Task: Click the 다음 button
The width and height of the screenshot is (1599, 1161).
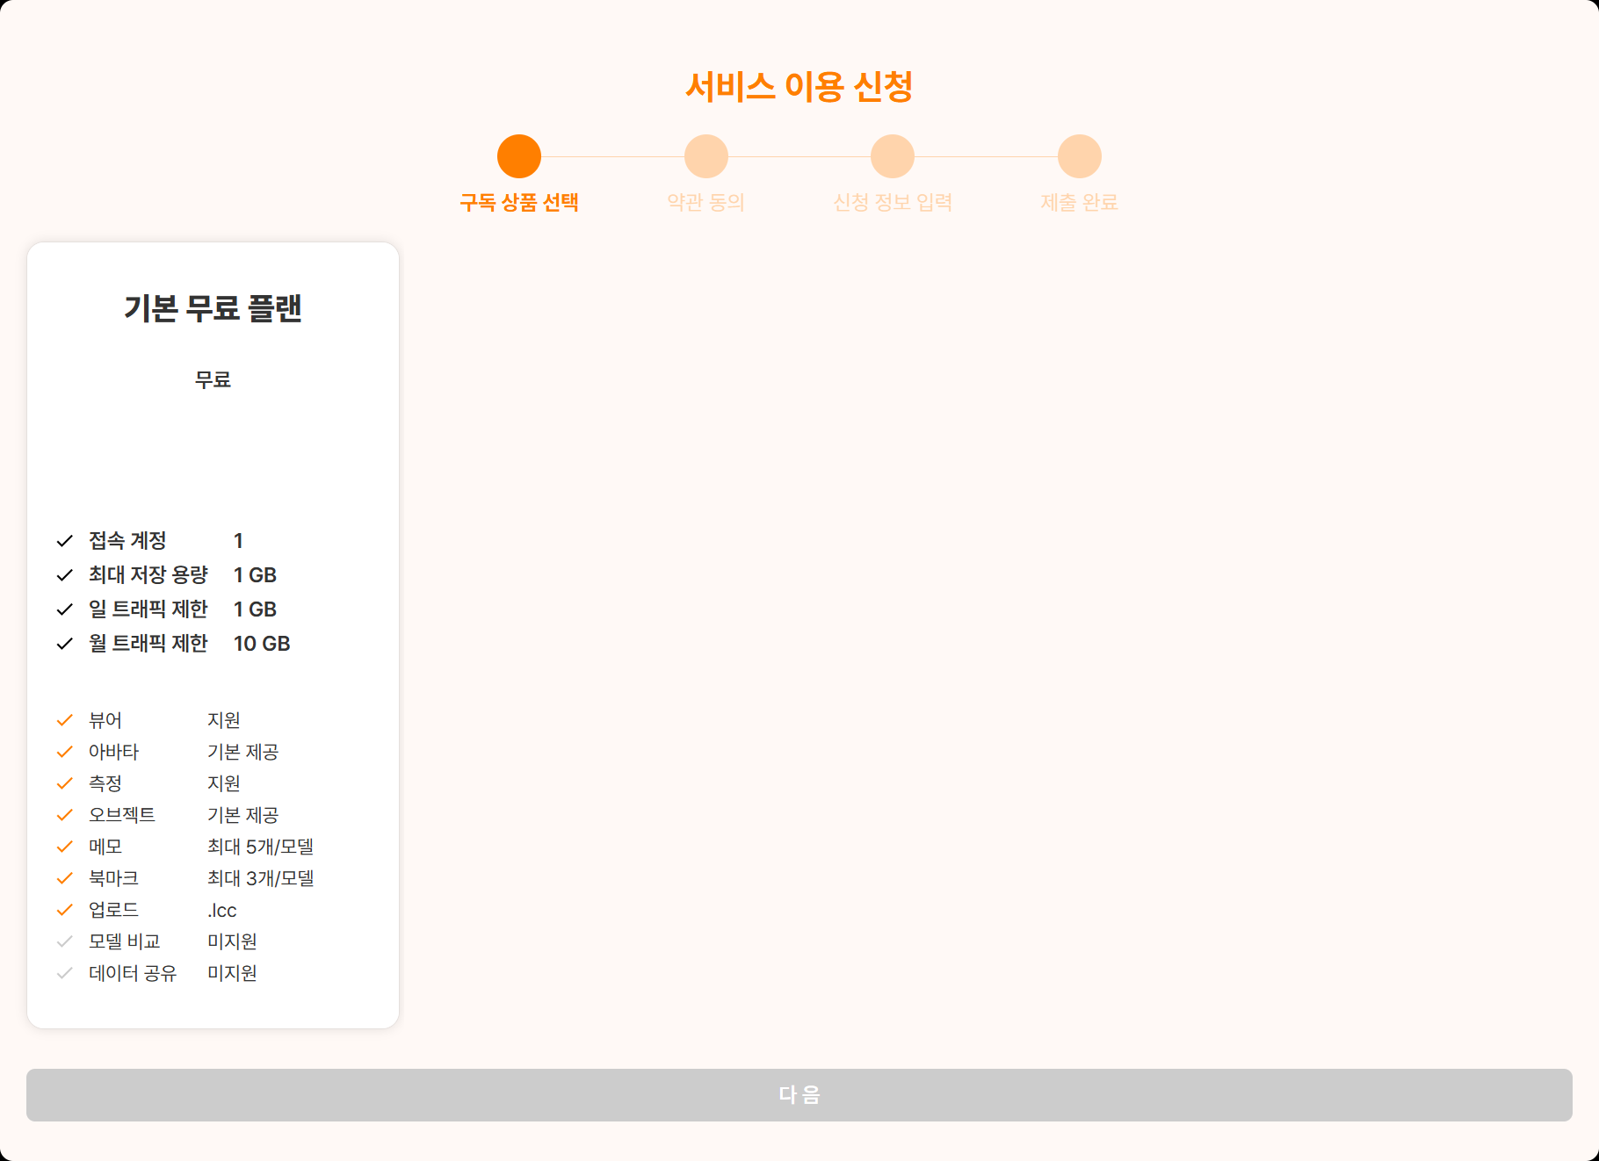Action: (x=799, y=1094)
